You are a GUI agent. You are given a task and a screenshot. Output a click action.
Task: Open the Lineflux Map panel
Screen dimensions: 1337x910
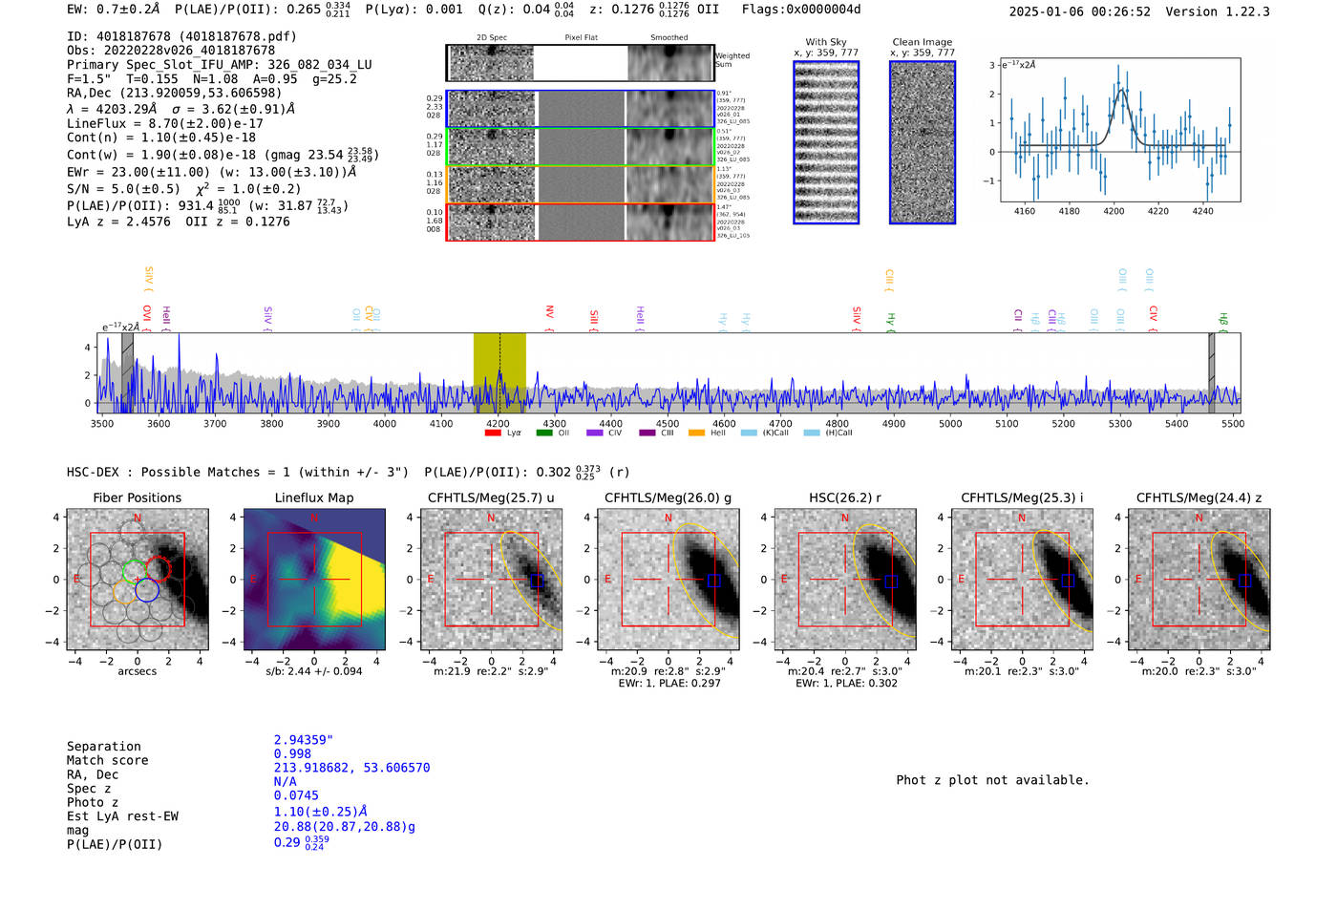click(314, 580)
